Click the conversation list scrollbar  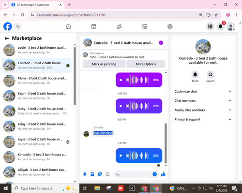(x=75, y=76)
